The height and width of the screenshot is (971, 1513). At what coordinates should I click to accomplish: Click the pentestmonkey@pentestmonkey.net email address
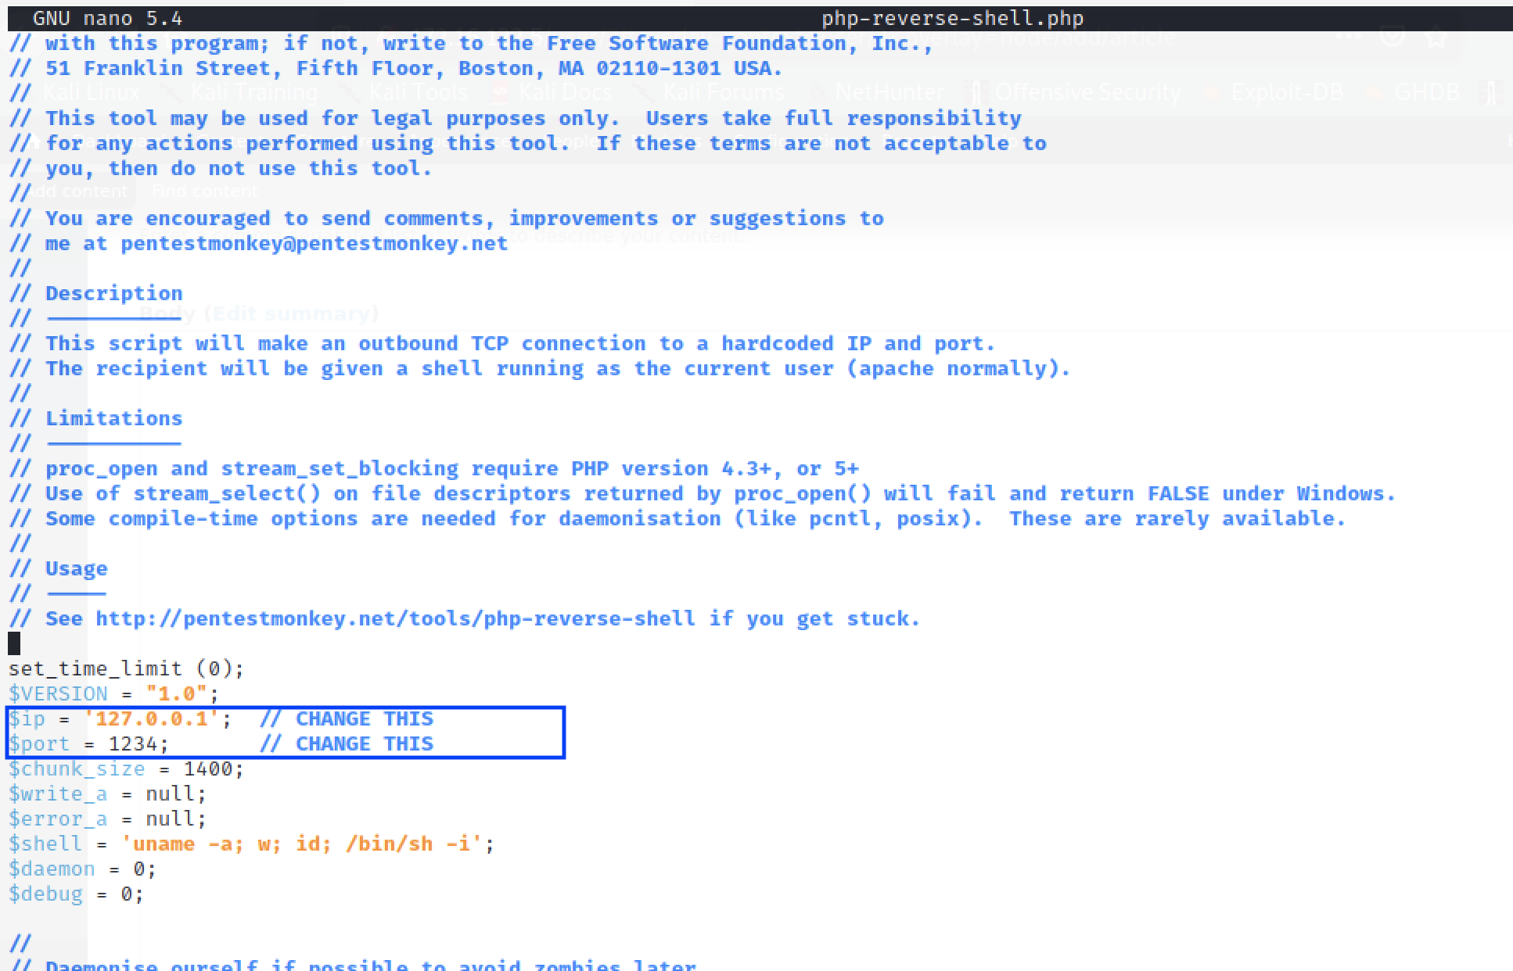[x=314, y=243]
